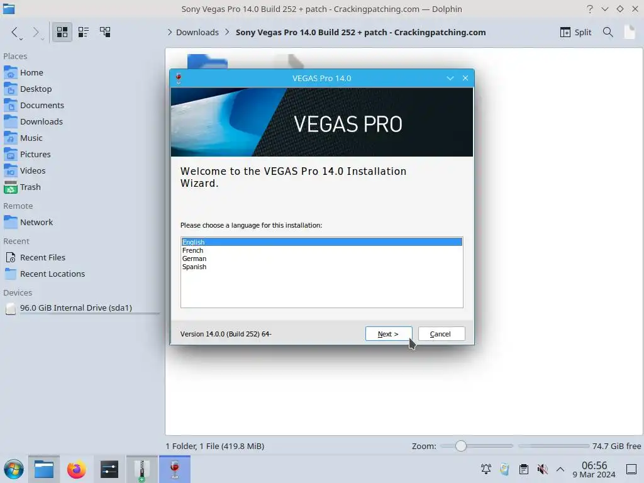Image resolution: width=644 pixels, height=483 pixels.
Task: Click the Split view button
Action: (575, 32)
